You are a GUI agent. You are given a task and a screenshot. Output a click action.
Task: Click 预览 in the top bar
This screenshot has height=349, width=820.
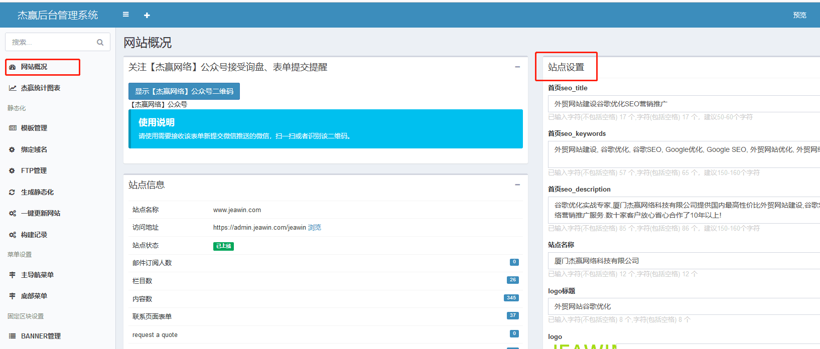(x=800, y=15)
